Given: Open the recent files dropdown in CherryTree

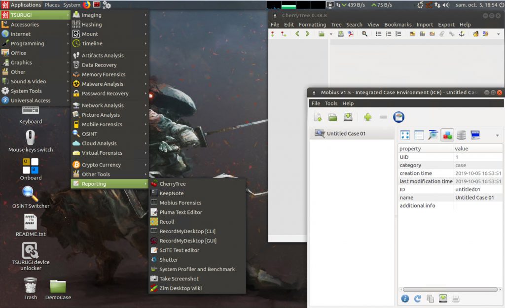Looking at the screenshot, I should tap(331, 33).
